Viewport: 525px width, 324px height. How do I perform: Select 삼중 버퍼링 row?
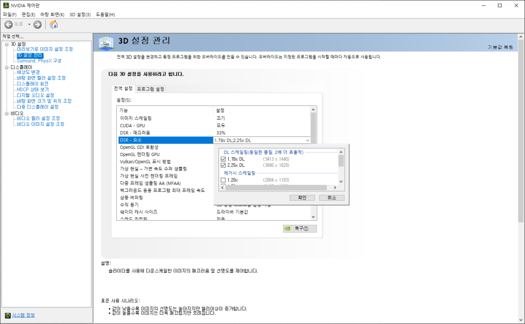[166, 198]
